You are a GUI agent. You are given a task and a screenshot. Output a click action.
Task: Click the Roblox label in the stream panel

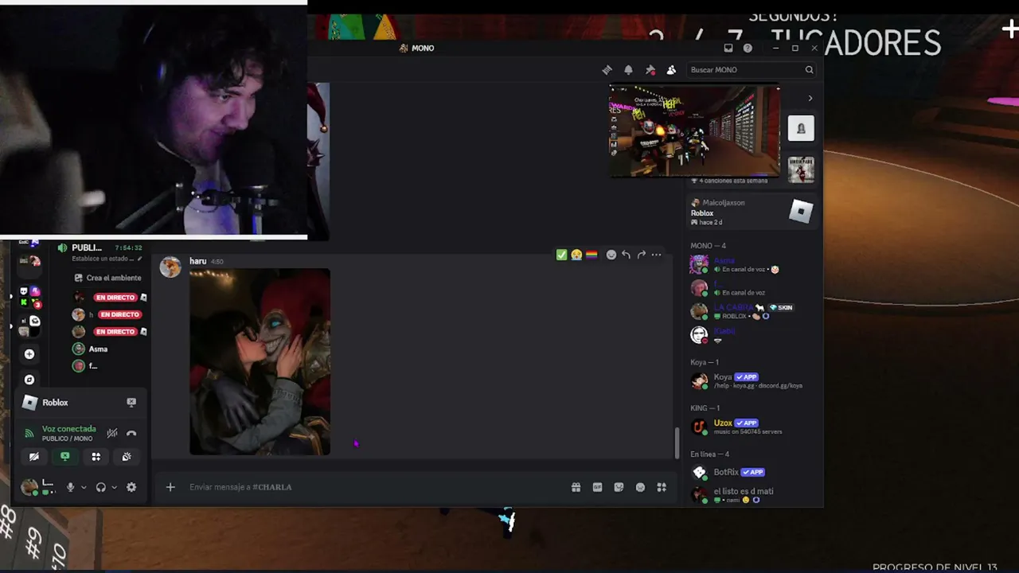(55, 403)
